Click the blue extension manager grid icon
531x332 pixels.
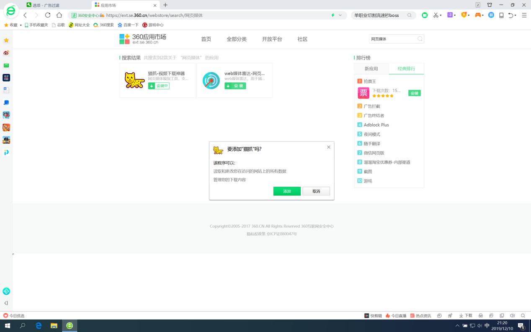tap(491, 15)
